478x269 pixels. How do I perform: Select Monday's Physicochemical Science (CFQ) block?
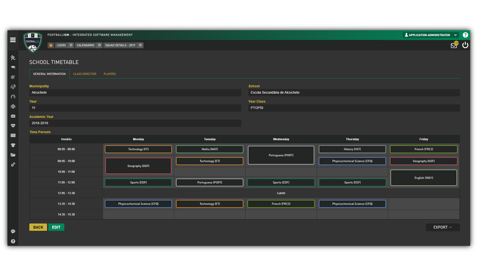(139, 204)
